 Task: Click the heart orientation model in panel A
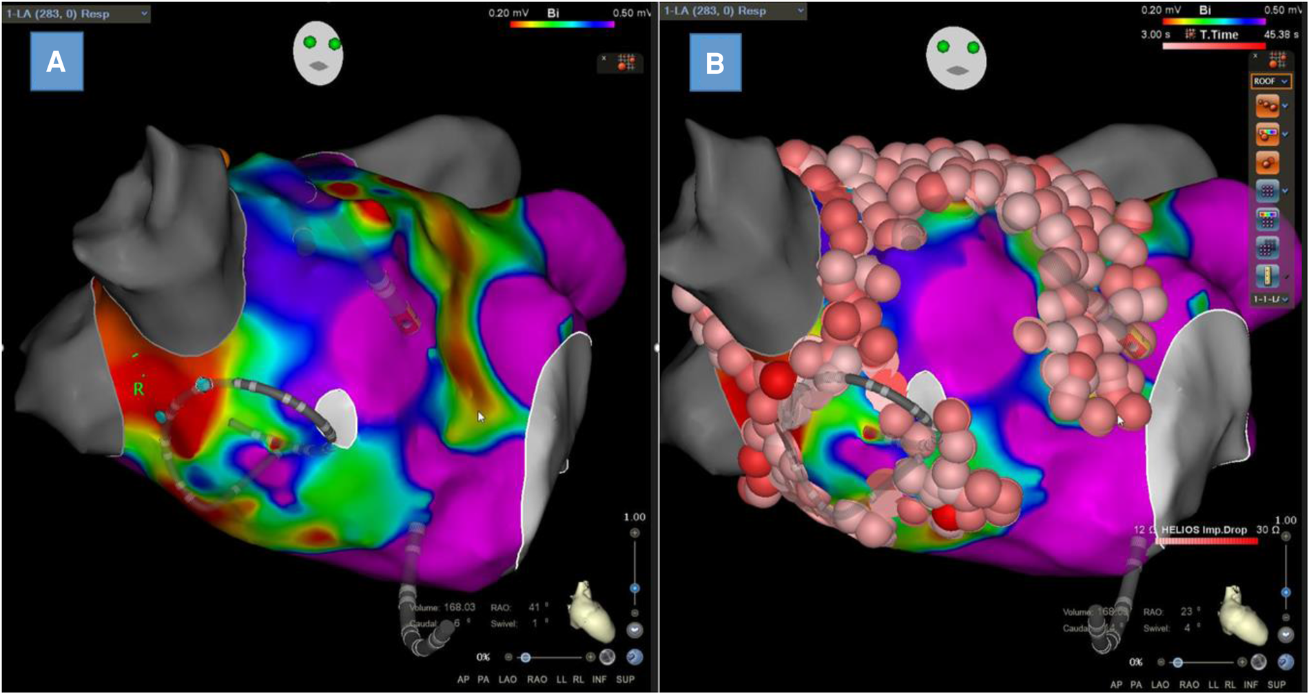tap(590, 611)
